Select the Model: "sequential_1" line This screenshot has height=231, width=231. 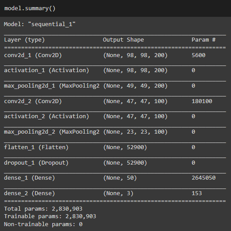[x=39, y=24]
